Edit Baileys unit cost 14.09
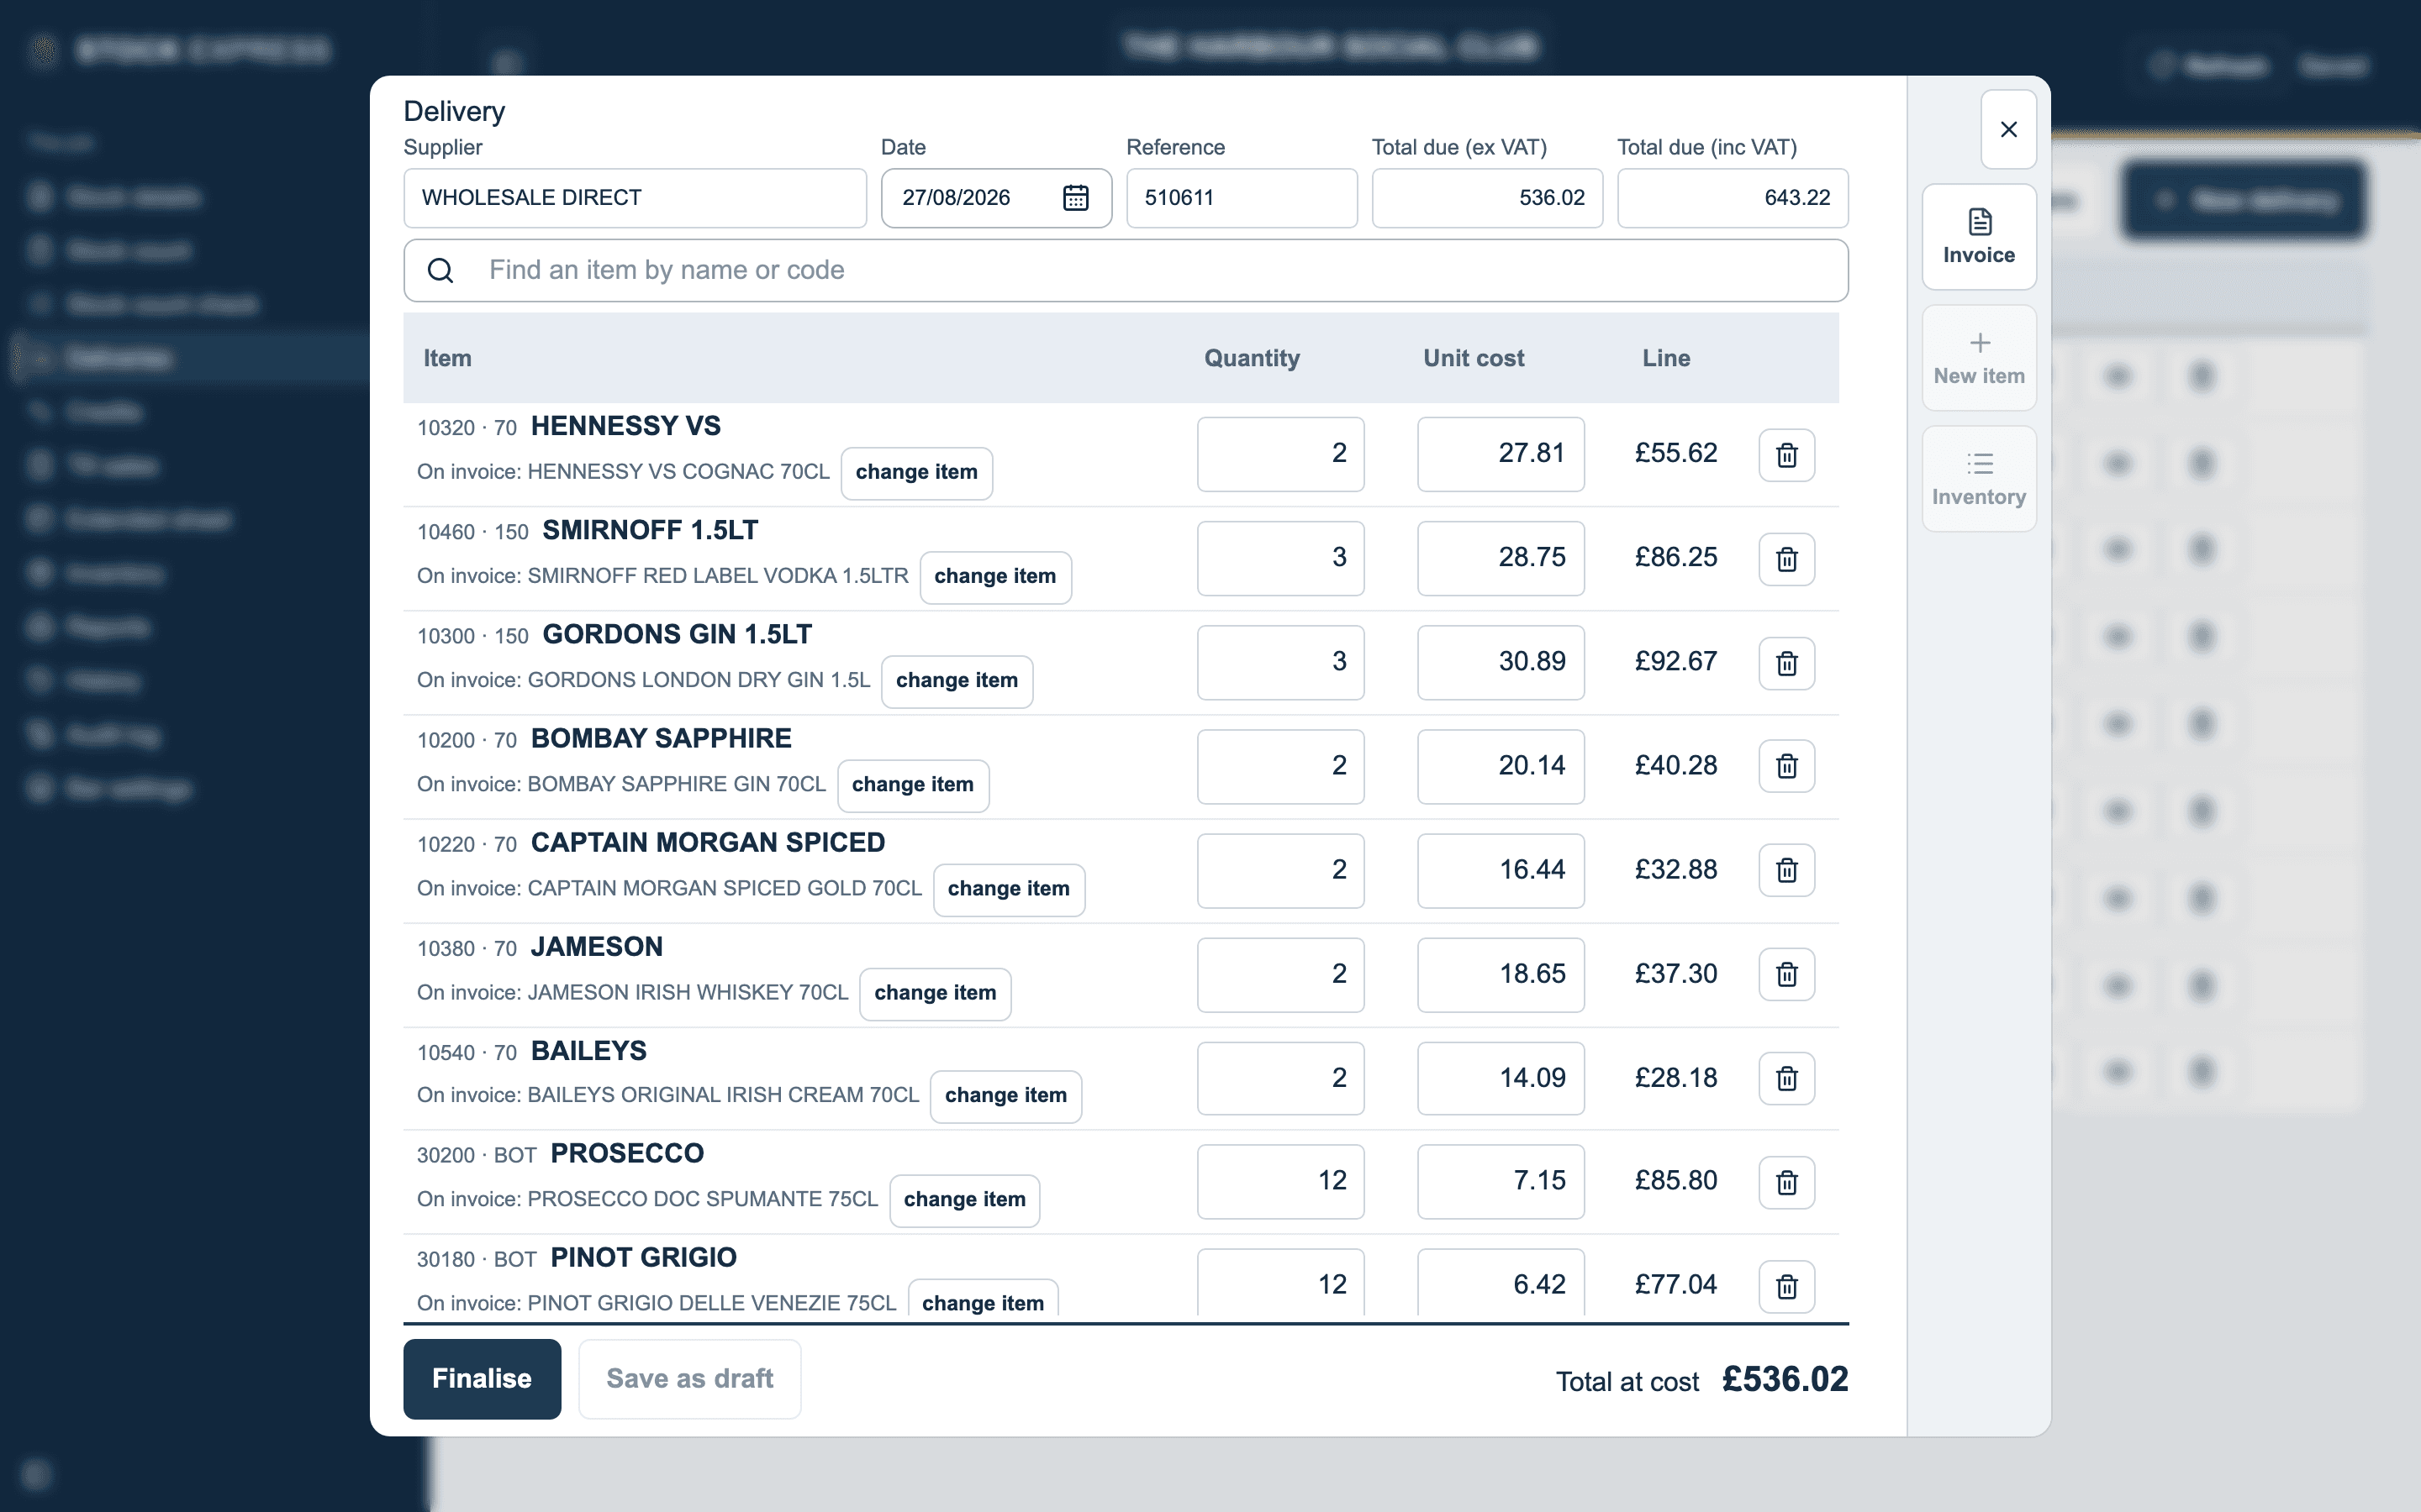Screen dimensions: 2421x1512 [x=1501, y=1078]
